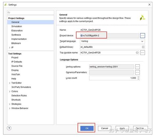
Task: Open the Target language dropdown
Action: tap(112, 41)
